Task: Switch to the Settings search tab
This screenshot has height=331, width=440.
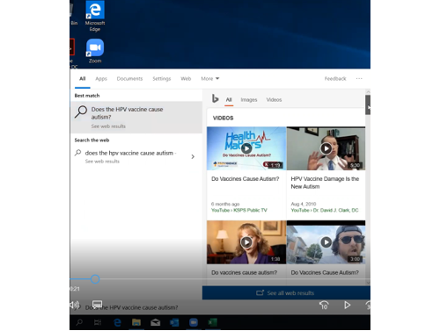Action: coord(162,79)
